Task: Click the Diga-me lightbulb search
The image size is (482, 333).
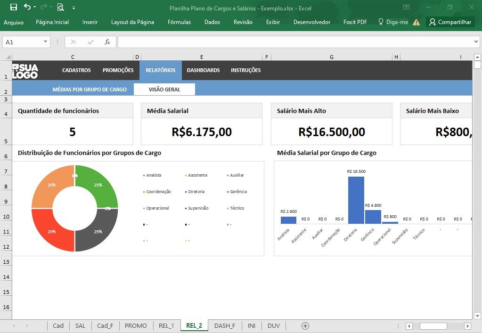Action: [393, 22]
